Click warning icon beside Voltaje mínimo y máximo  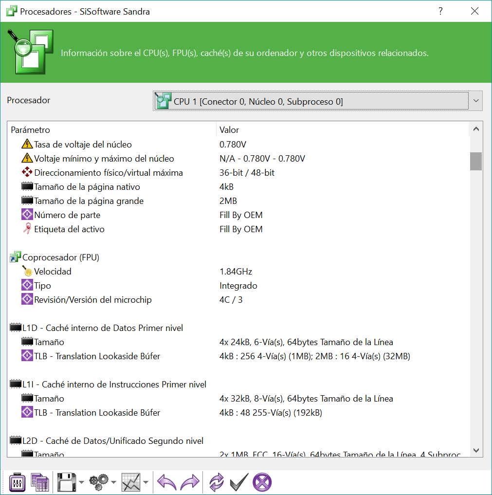pos(27,158)
